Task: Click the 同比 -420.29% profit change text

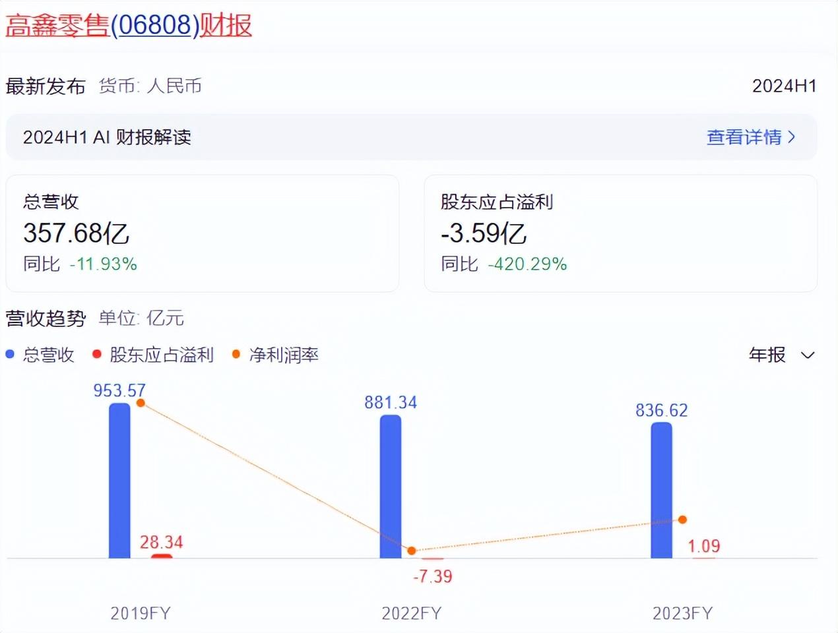Action: coord(504,264)
